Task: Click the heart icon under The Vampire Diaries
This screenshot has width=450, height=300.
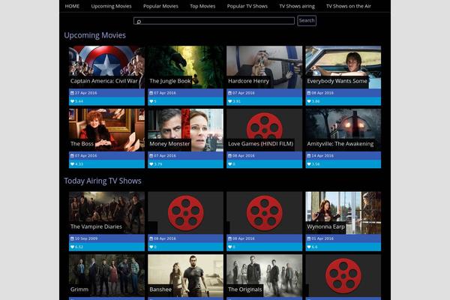Action: click(x=72, y=247)
